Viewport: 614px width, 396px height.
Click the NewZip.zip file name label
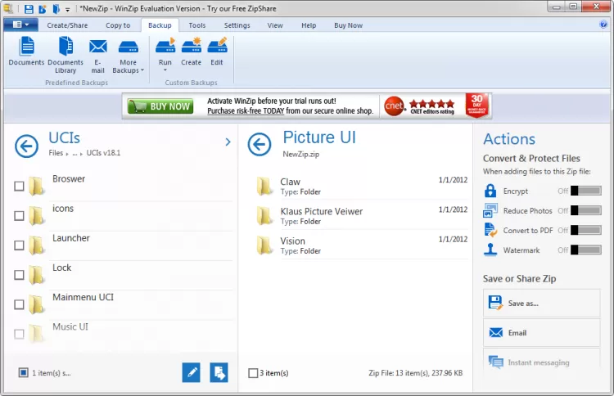point(300,154)
